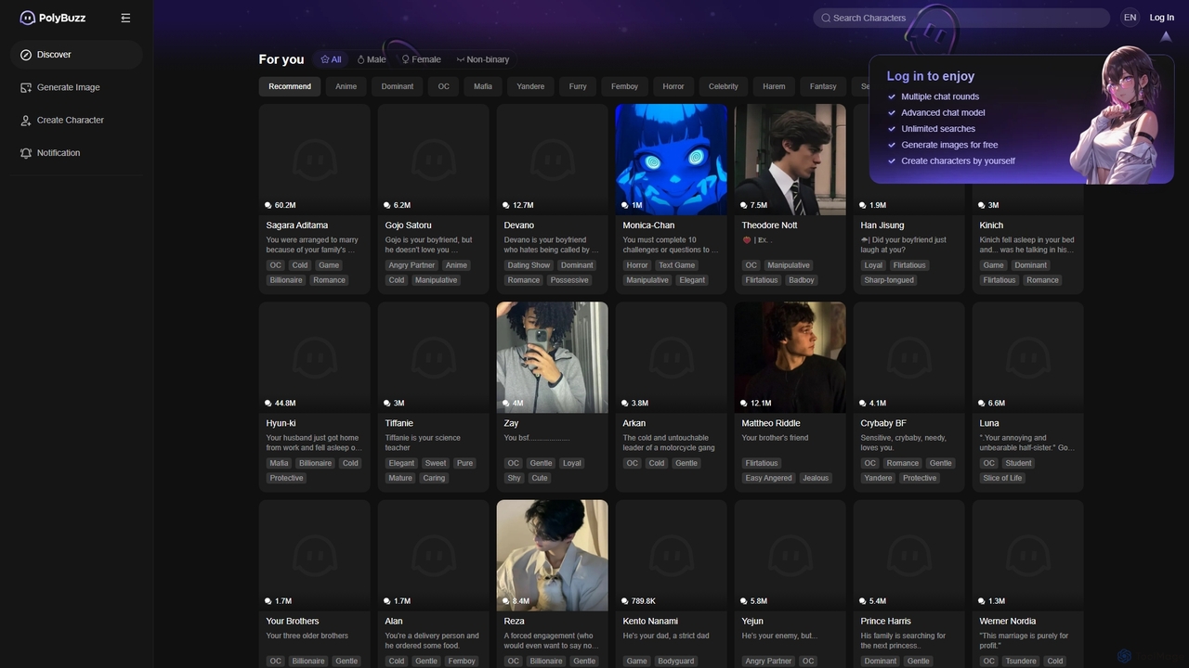Click the Billionaire tag on Sagara Aditama
The width and height of the screenshot is (1189, 668).
tap(286, 280)
